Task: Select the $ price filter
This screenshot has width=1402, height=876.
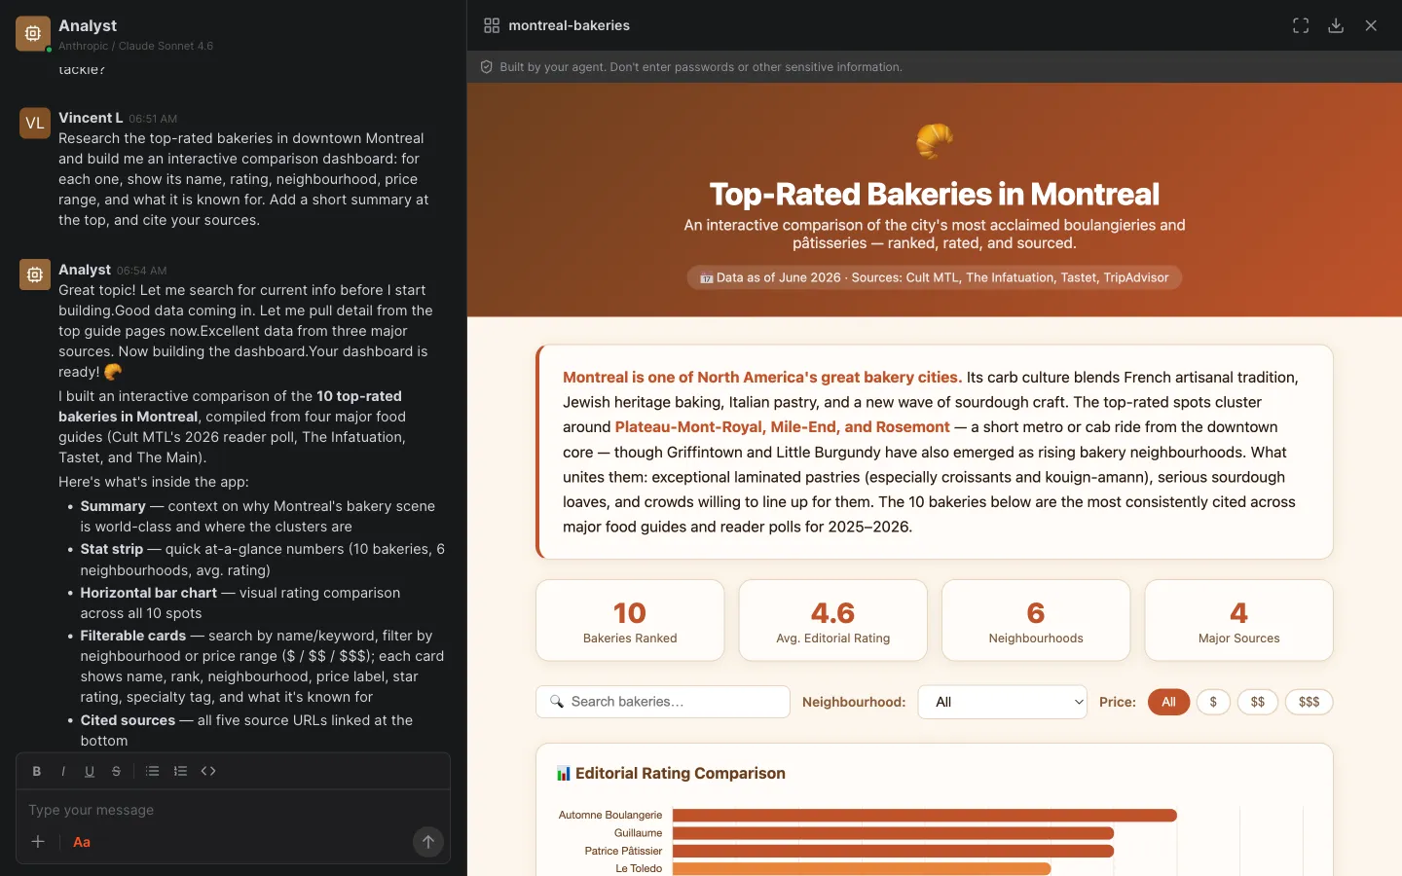Action: (1213, 702)
